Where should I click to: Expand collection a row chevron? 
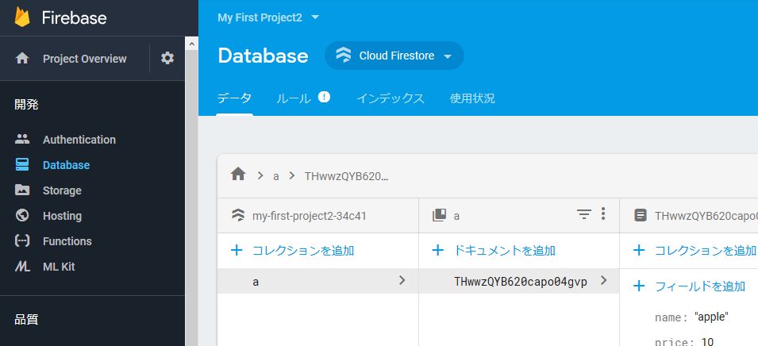[402, 280]
